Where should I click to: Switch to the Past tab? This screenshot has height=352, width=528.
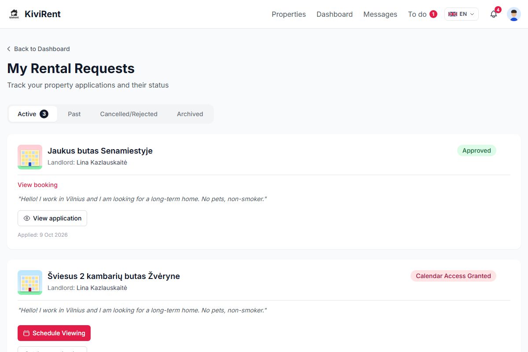click(x=74, y=114)
